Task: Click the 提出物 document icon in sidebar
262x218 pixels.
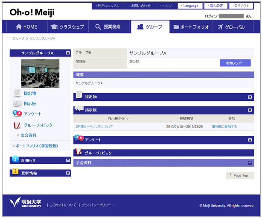Action: 17,93
